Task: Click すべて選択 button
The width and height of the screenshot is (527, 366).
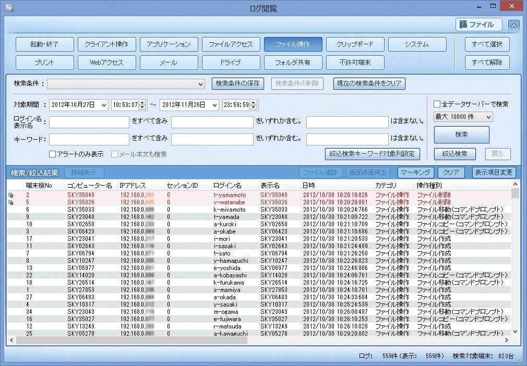Action: [x=487, y=44]
